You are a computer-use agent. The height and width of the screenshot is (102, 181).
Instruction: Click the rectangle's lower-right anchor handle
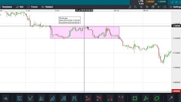coord(119,38)
